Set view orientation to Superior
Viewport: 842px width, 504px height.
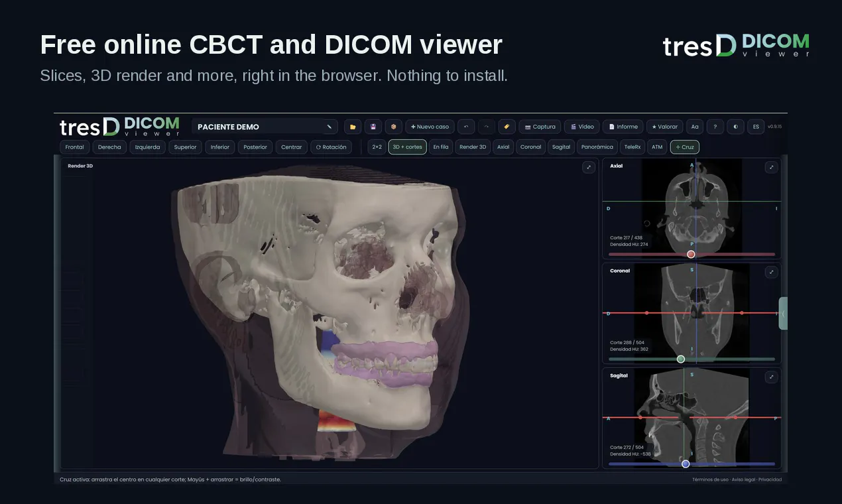point(185,147)
